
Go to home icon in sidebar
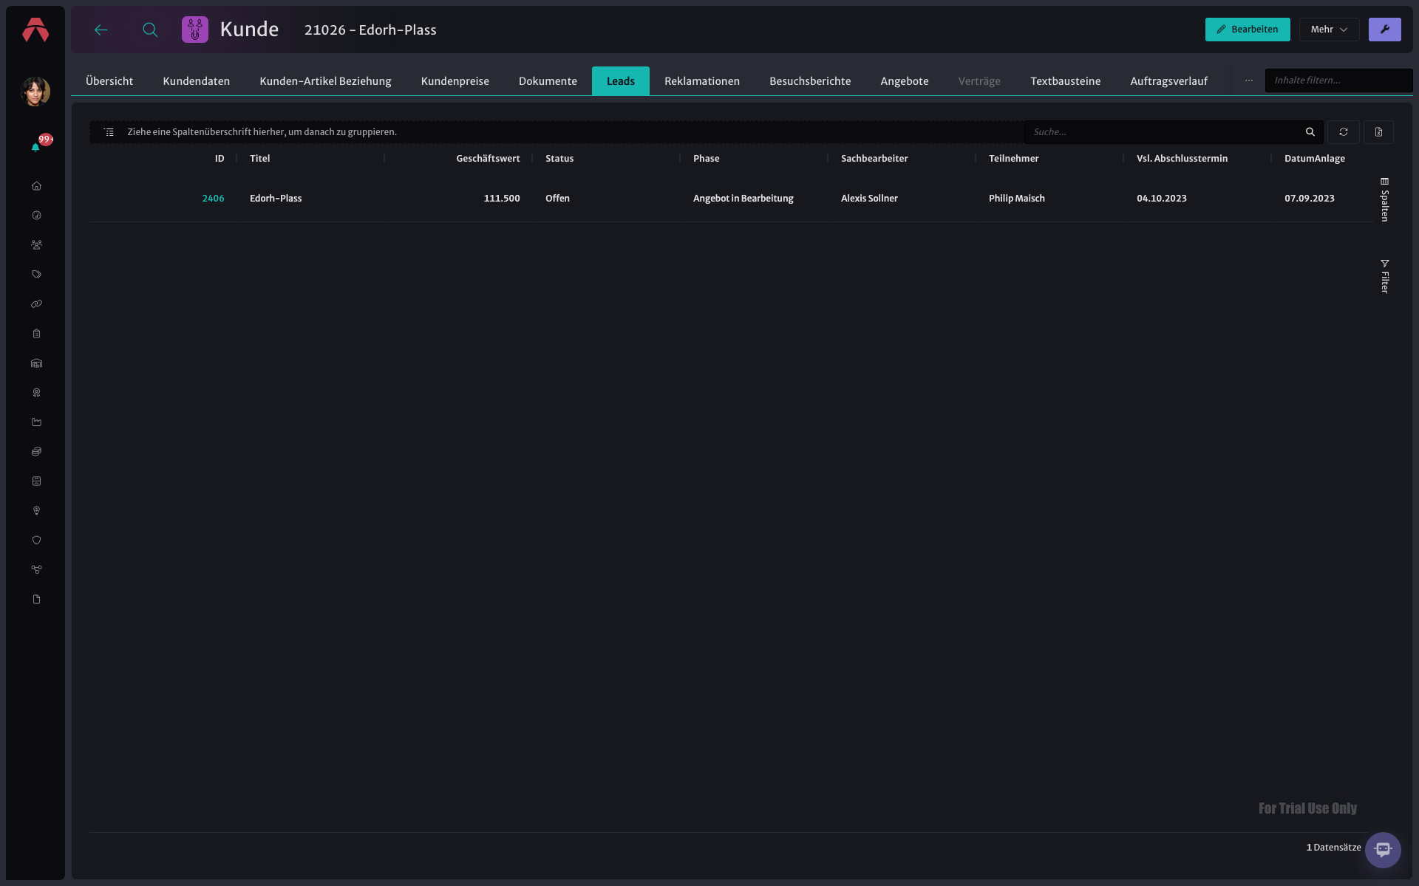pos(36,186)
